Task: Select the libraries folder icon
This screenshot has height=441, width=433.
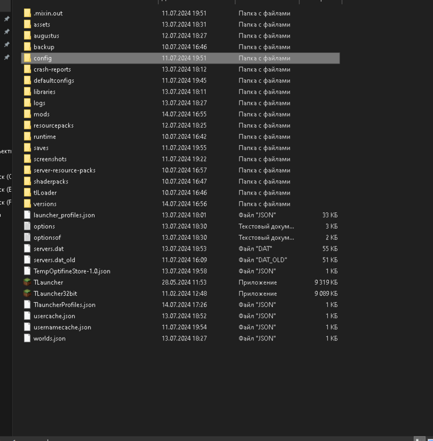Action: [27, 92]
